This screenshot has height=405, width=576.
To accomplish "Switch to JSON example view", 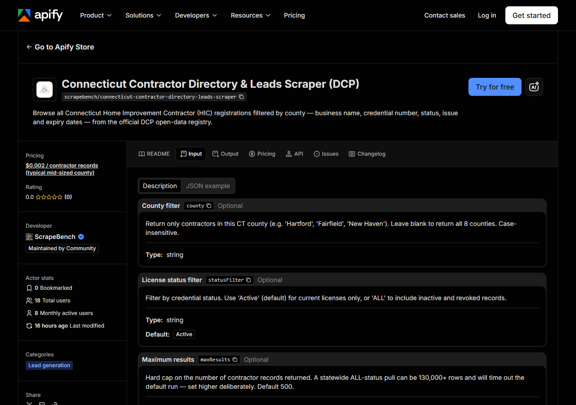I will click(208, 186).
